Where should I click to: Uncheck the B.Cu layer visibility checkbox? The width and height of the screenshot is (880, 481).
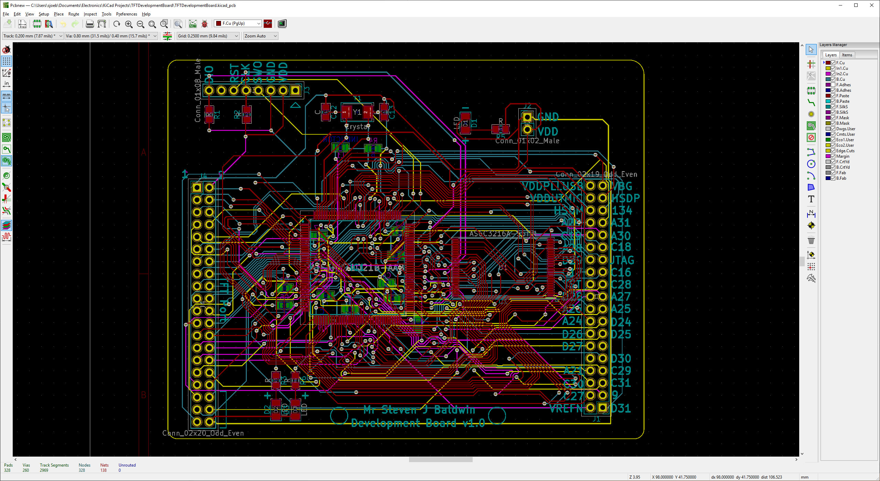833,79
